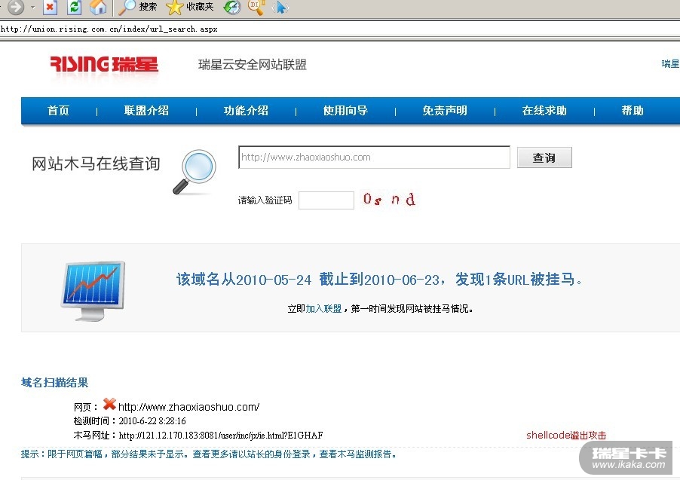Open the 免责声明 navigation item

pos(445,111)
